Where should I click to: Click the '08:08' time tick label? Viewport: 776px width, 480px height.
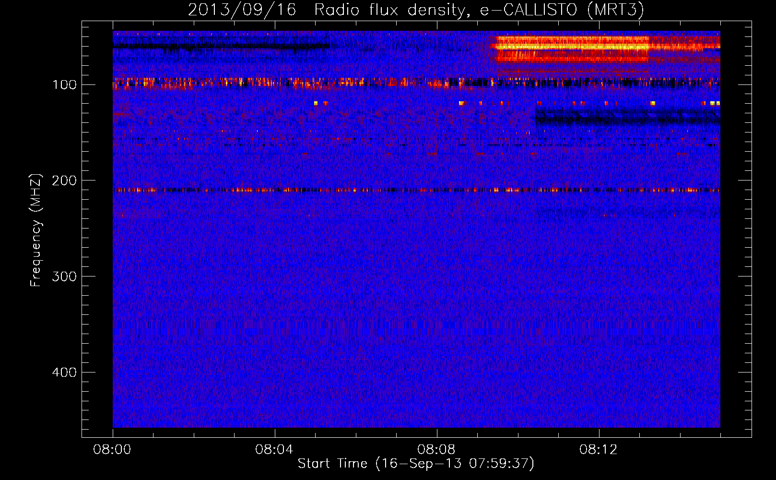(436, 450)
